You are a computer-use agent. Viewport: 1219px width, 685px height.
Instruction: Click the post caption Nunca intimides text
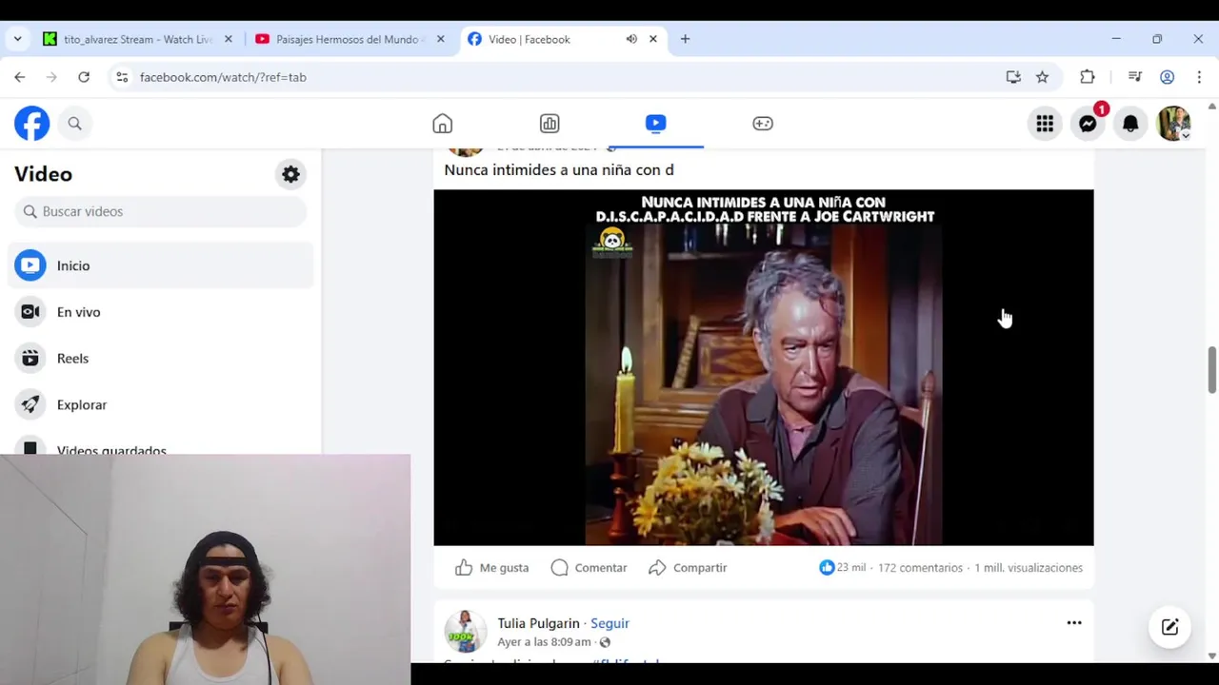(x=559, y=169)
